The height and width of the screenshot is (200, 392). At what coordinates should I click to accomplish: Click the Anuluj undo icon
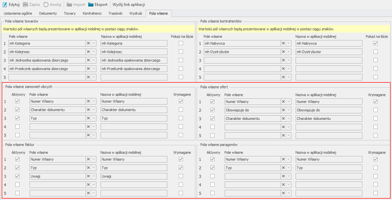46,5
